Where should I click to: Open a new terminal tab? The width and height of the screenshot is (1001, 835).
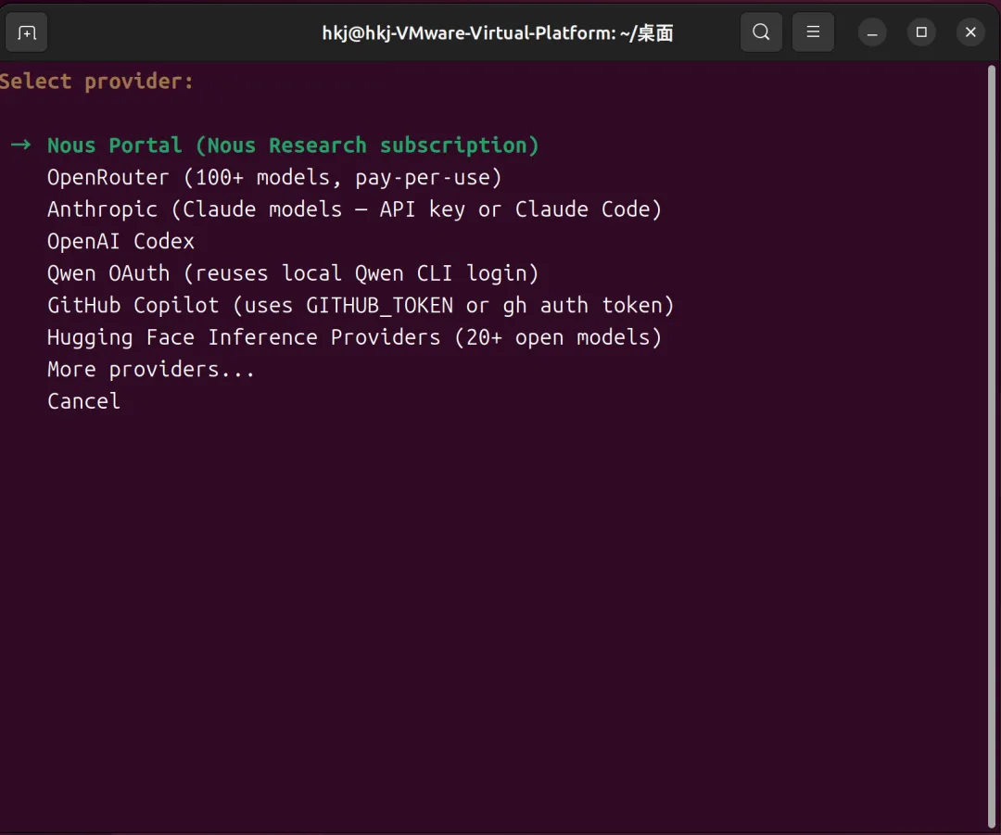[x=26, y=32]
